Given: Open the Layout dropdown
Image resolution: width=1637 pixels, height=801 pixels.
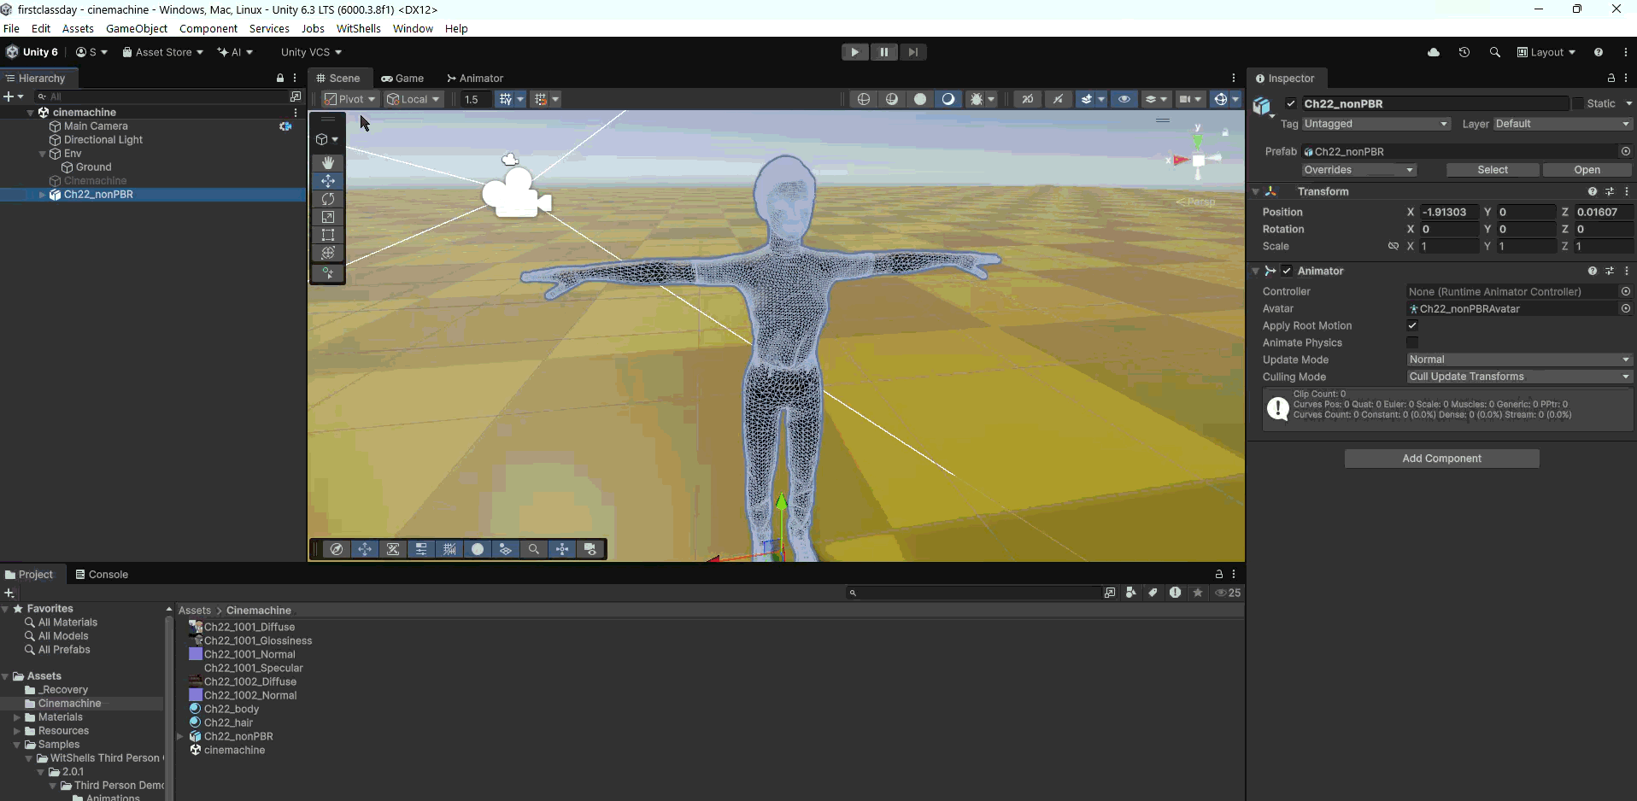Looking at the screenshot, I should click(x=1546, y=52).
